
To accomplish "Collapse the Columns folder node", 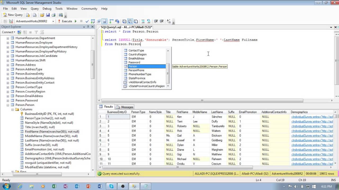I will tap(12, 110).
